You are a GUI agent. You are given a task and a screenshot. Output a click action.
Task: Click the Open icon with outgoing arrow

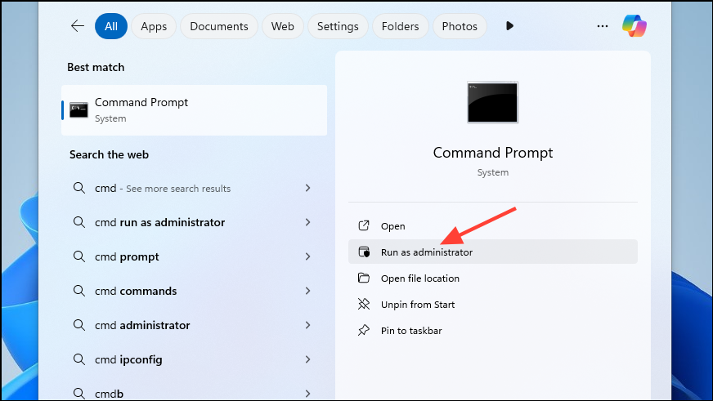[364, 225]
